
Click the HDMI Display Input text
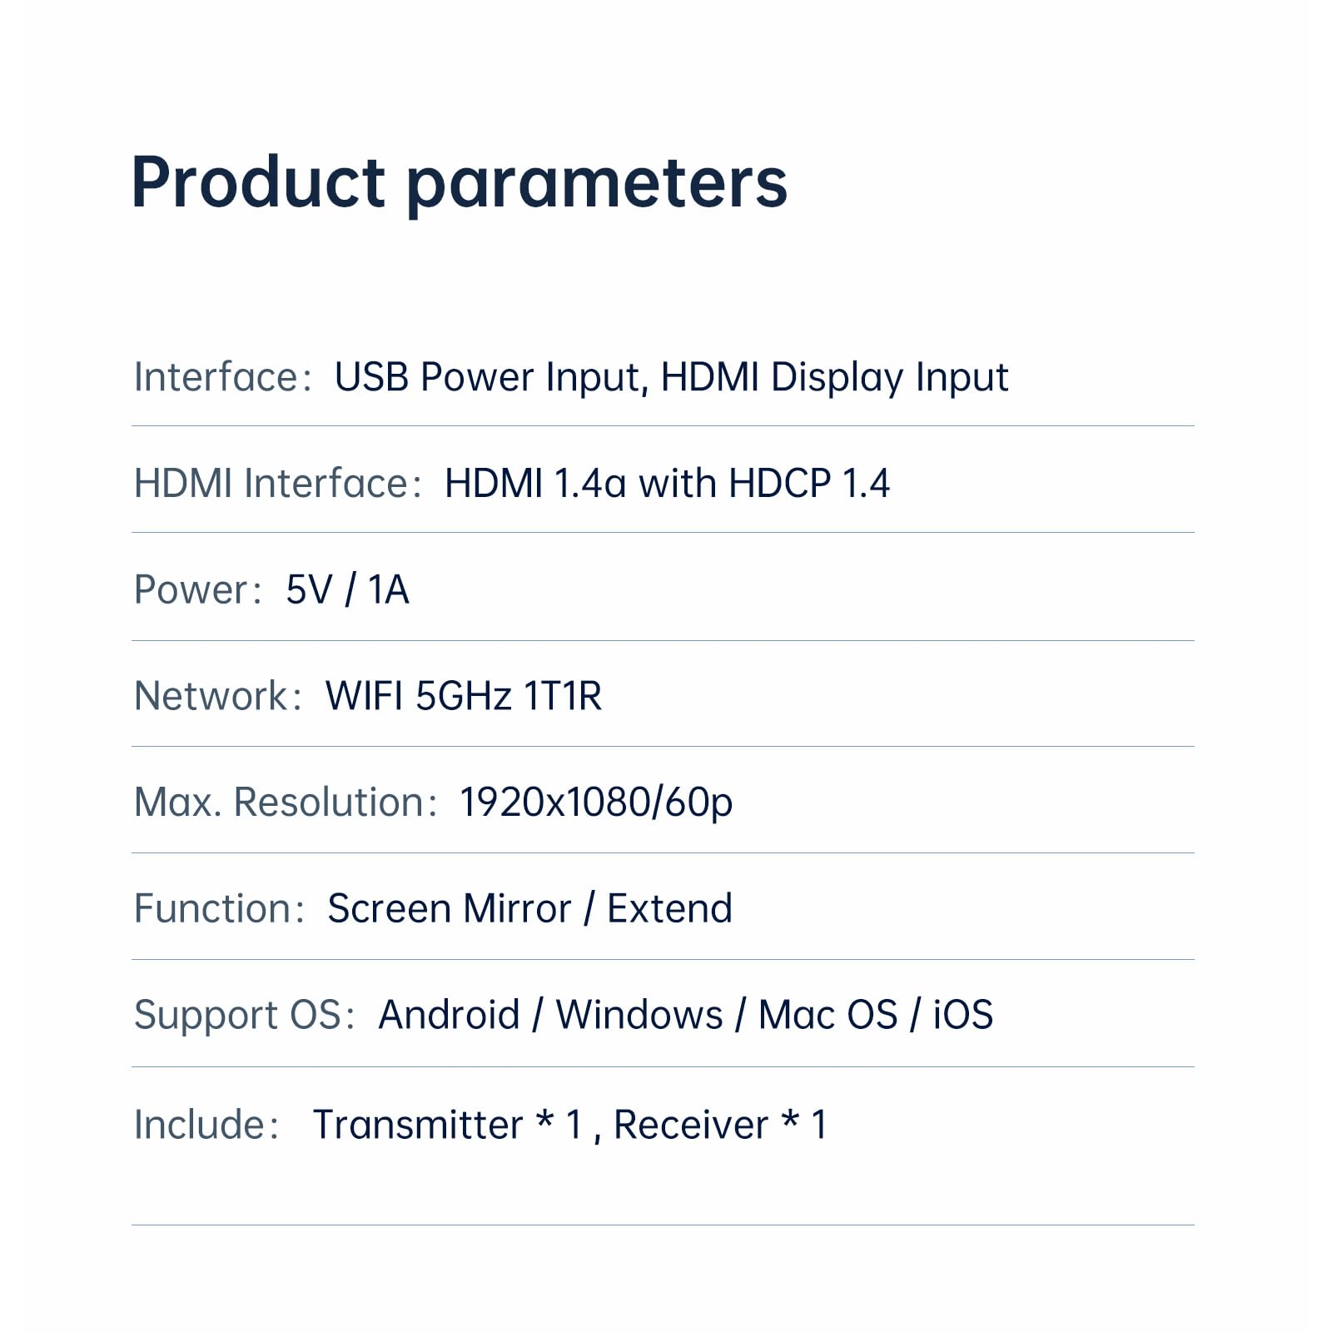click(834, 377)
